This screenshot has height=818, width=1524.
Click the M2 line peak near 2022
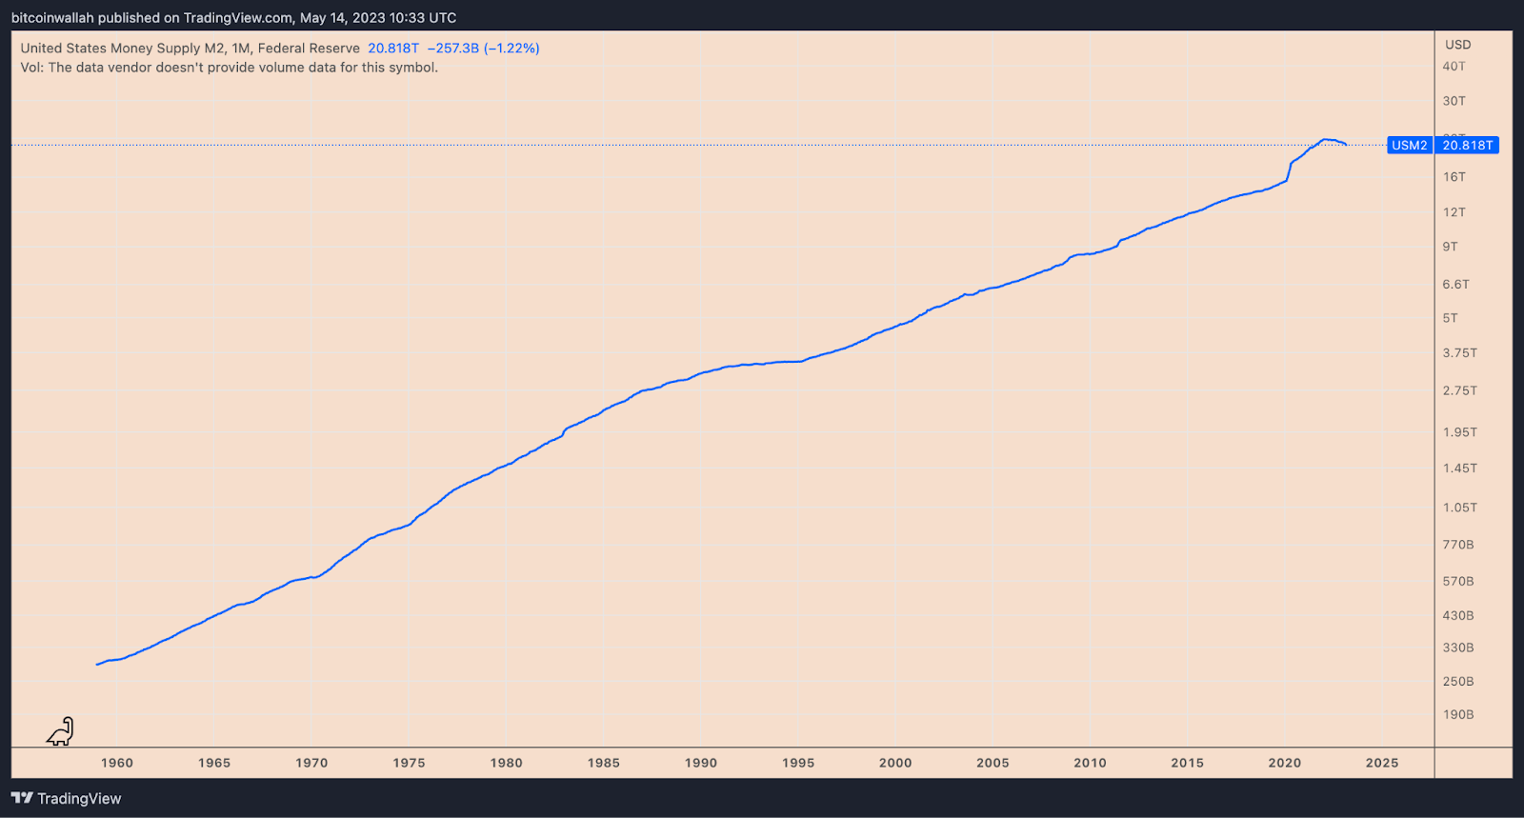click(x=1325, y=140)
